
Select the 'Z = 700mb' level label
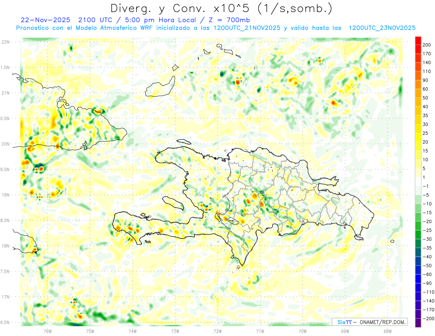tap(229, 20)
